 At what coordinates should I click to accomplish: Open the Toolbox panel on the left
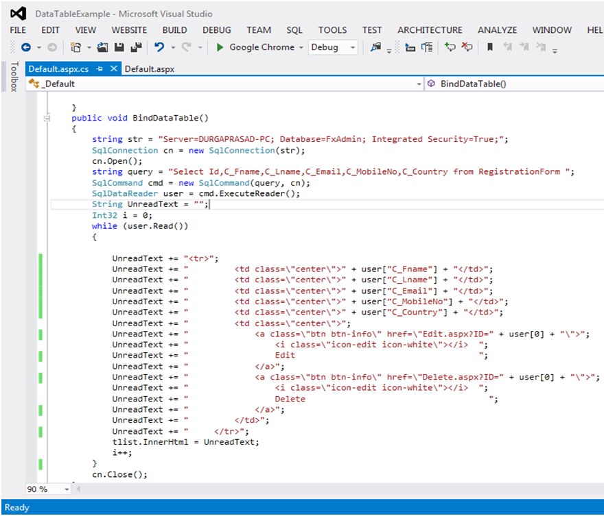[13, 75]
